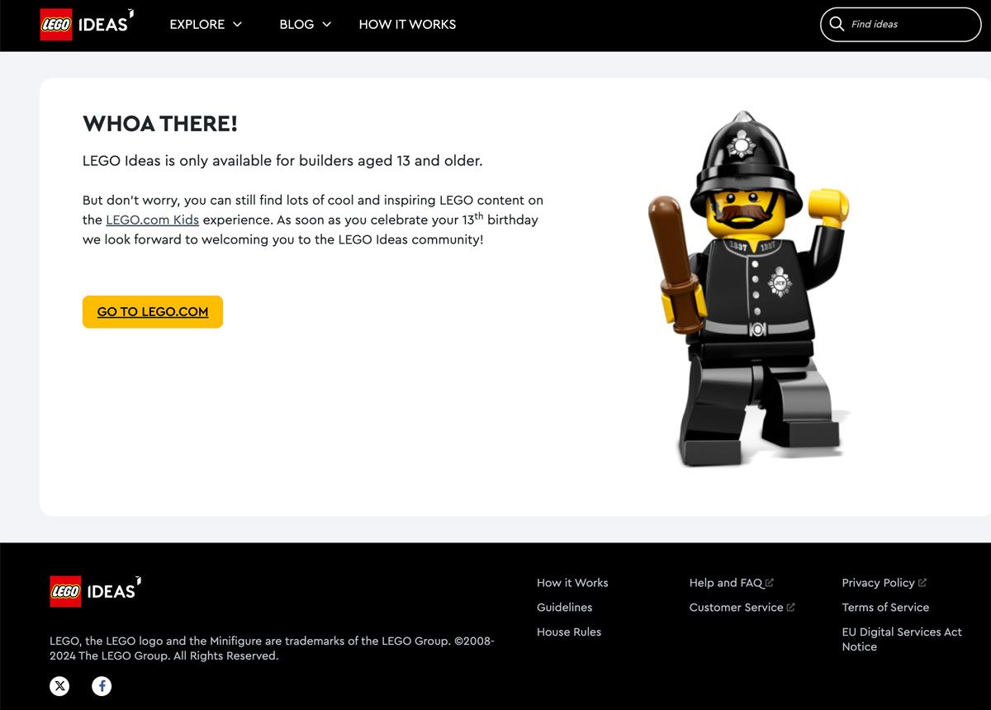This screenshot has width=991, height=710.
Task: Visit the Terms of Service link
Action: coord(885,608)
